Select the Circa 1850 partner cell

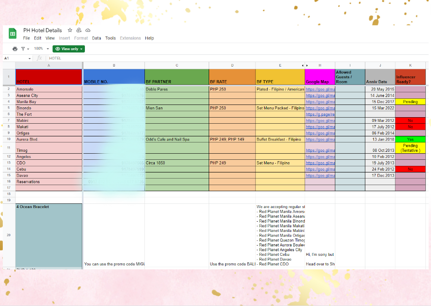[177, 163]
